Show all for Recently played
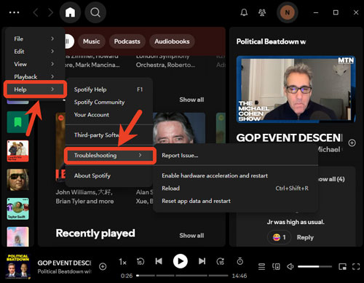Screen dimensions: 364x283 (x=191, y=236)
